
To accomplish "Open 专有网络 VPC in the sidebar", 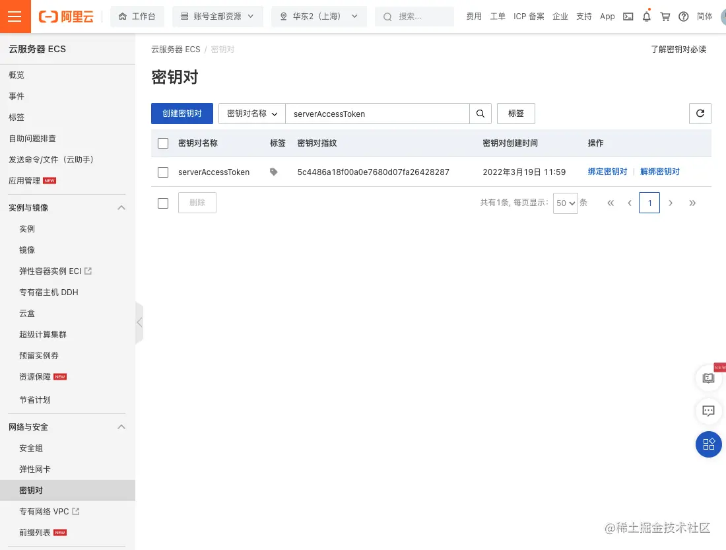I will click(x=49, y=512).
